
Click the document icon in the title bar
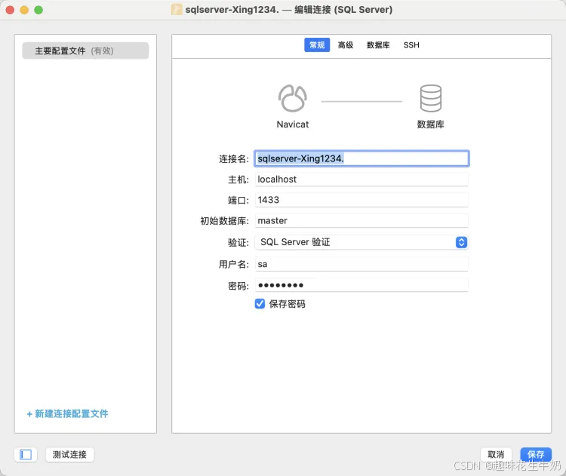point(177,9)
